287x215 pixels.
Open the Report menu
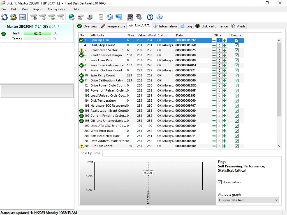[x=38, y=9]
